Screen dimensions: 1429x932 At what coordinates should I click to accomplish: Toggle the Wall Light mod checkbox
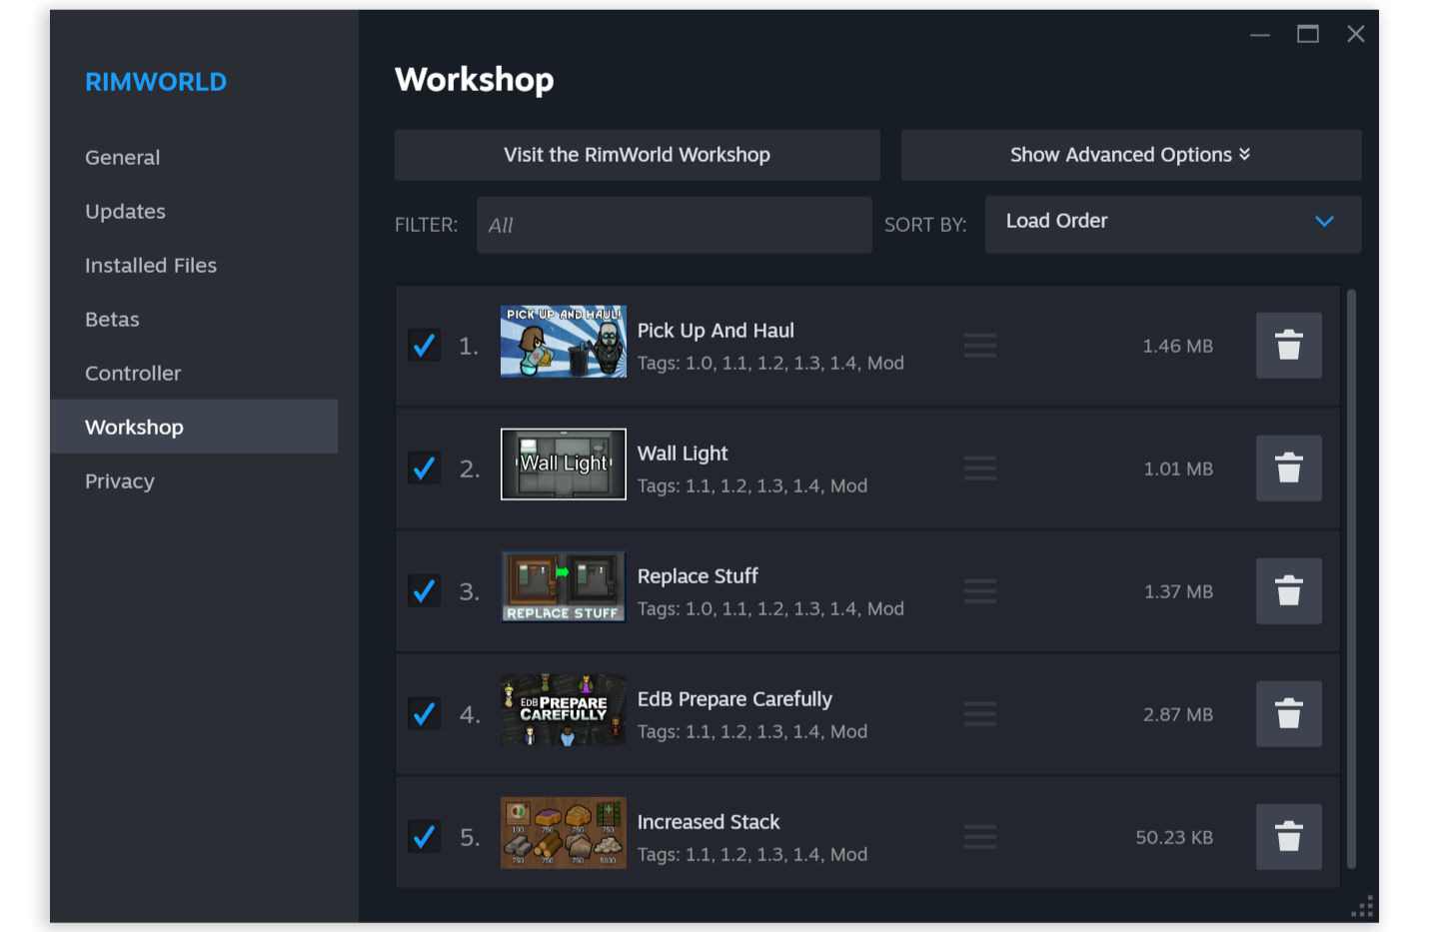tap(425, 468)
